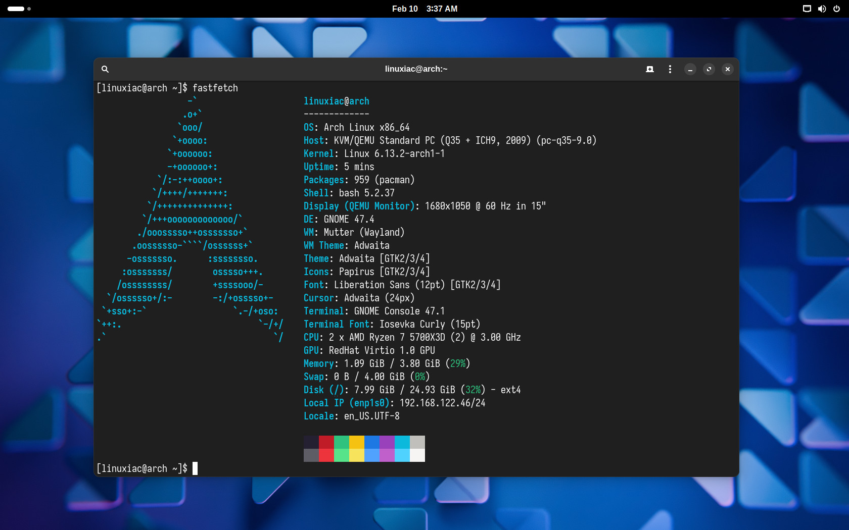Image resolution: width=849 pixels, height=530 pixels.
Task: Open the Console three-dot main menu
Action: click(x=670, y=69)
